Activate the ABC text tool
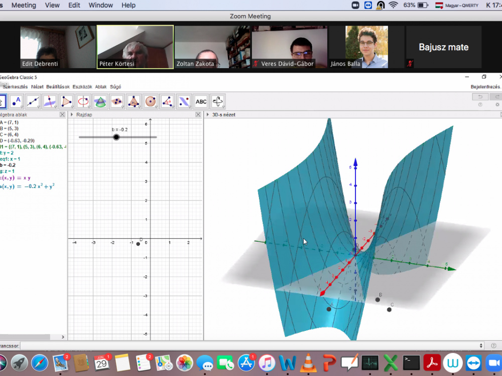This screenshot has height=376, width=502. tap(201, 102)
